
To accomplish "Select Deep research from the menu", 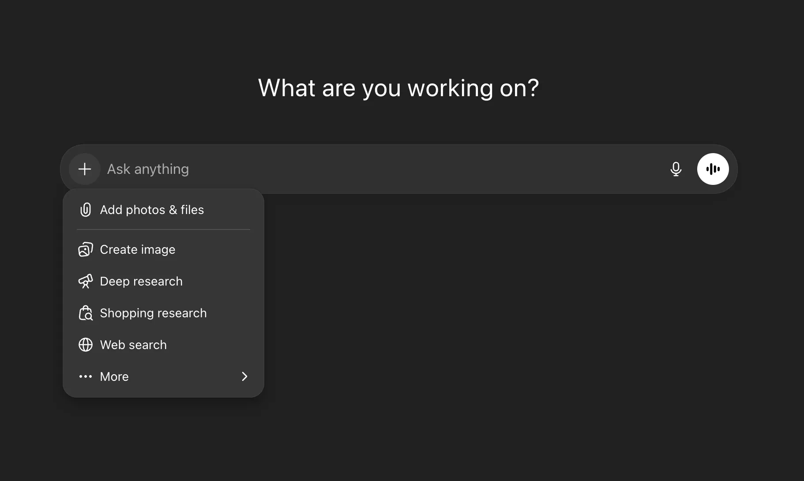I will [x=141, y=281].
